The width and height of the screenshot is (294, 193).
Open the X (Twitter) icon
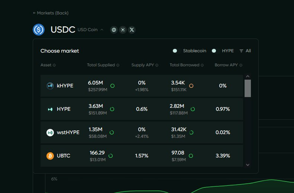132,30
